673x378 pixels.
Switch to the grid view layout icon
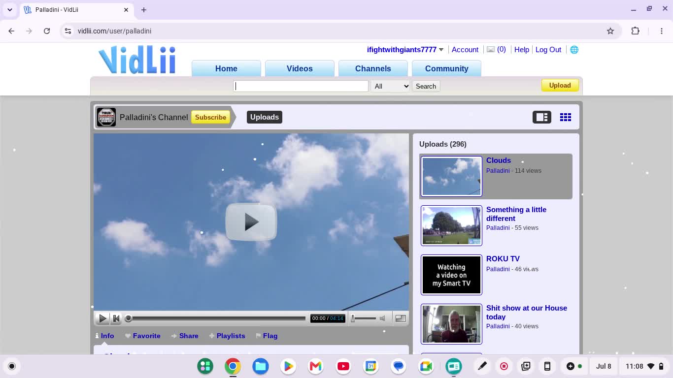pos(566,117)
